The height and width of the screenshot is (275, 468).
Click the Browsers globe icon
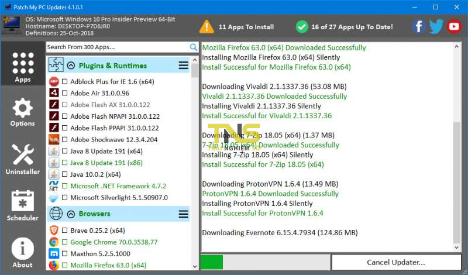click(x=56, y=214)
